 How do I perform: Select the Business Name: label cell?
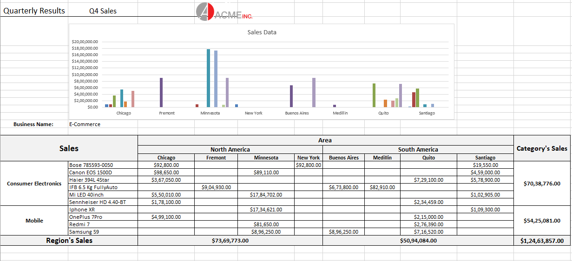click(x=34, y=124)
